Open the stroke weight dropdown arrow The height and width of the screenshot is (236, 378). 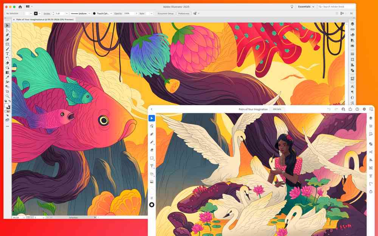pos(67,14)
